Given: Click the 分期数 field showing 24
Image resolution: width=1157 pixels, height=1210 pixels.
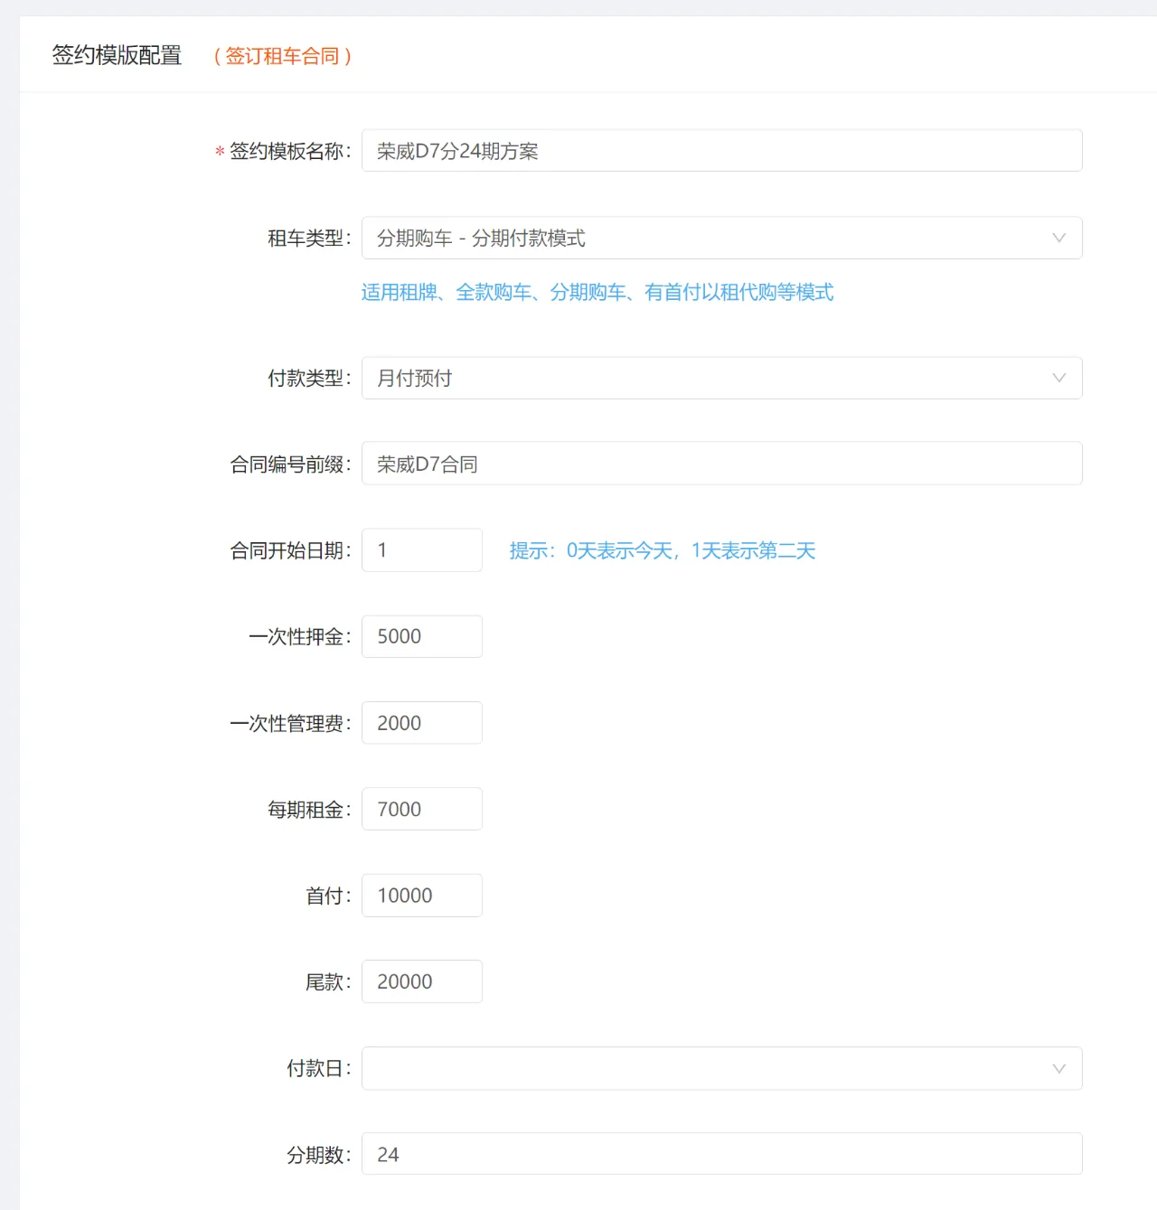Looking at the screenshot, I should [721, 1154].
